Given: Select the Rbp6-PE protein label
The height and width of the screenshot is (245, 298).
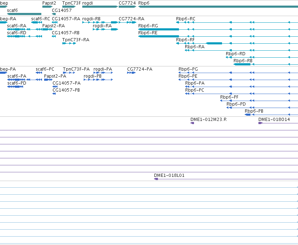Looking at the screenshot, I should click(188, 76).
